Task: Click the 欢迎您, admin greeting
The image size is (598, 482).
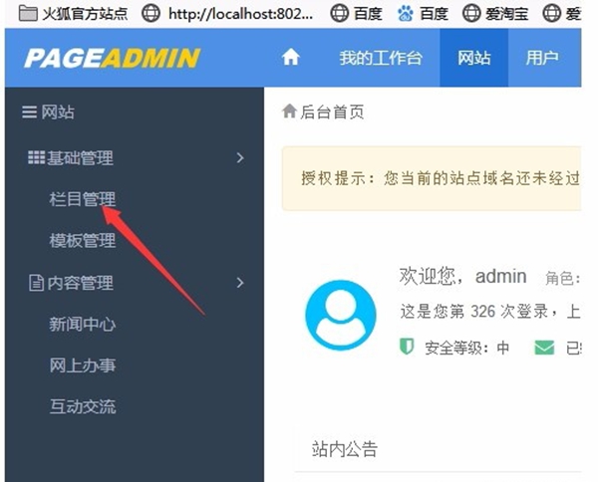Action: coord(462,276)
